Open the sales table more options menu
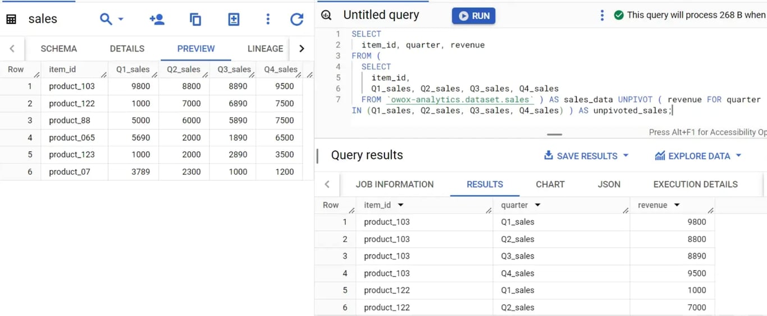Screen dimensions: 767x316 point(268,19)
